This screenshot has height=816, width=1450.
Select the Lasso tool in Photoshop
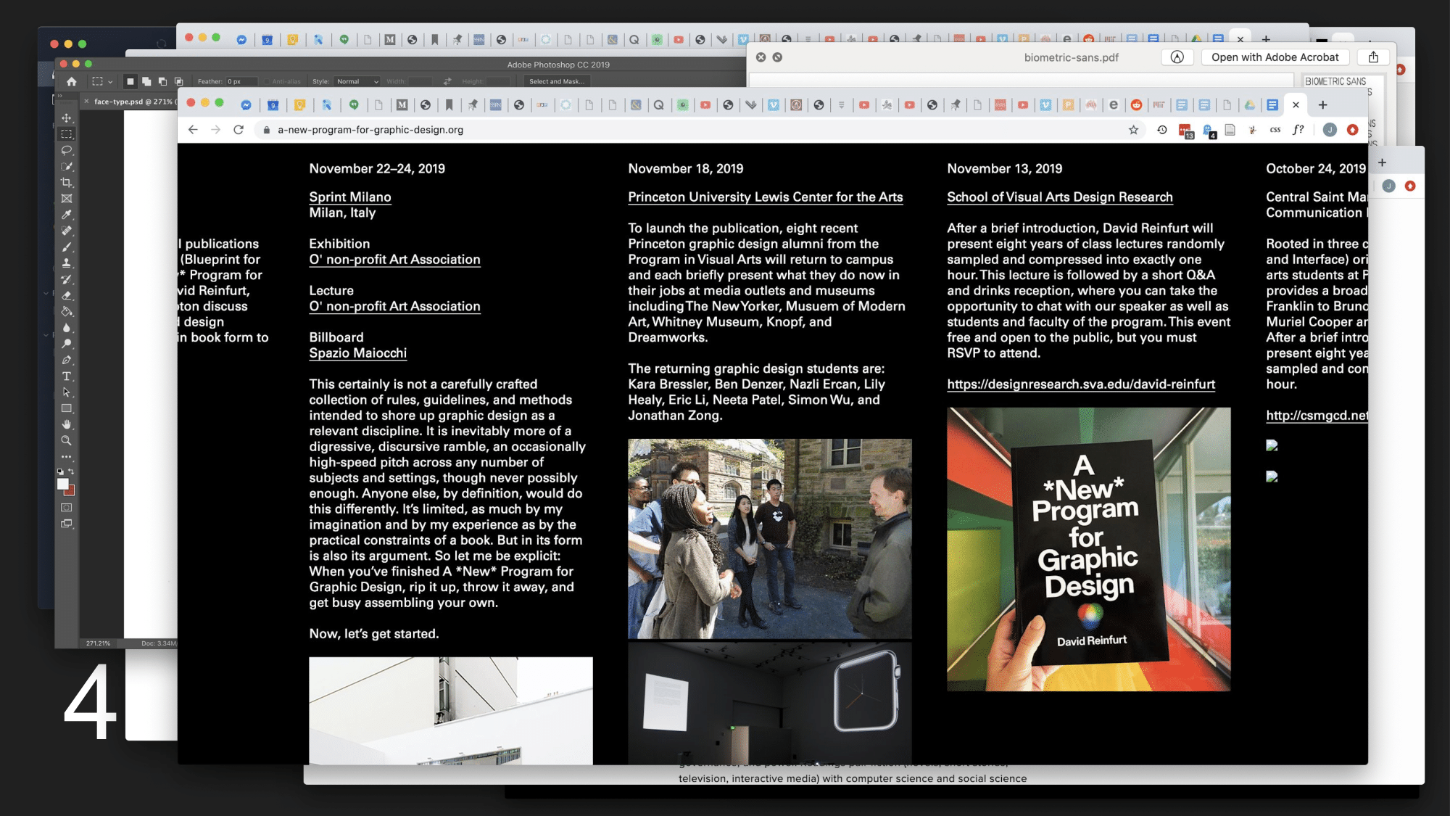click(x=67, y=150)
